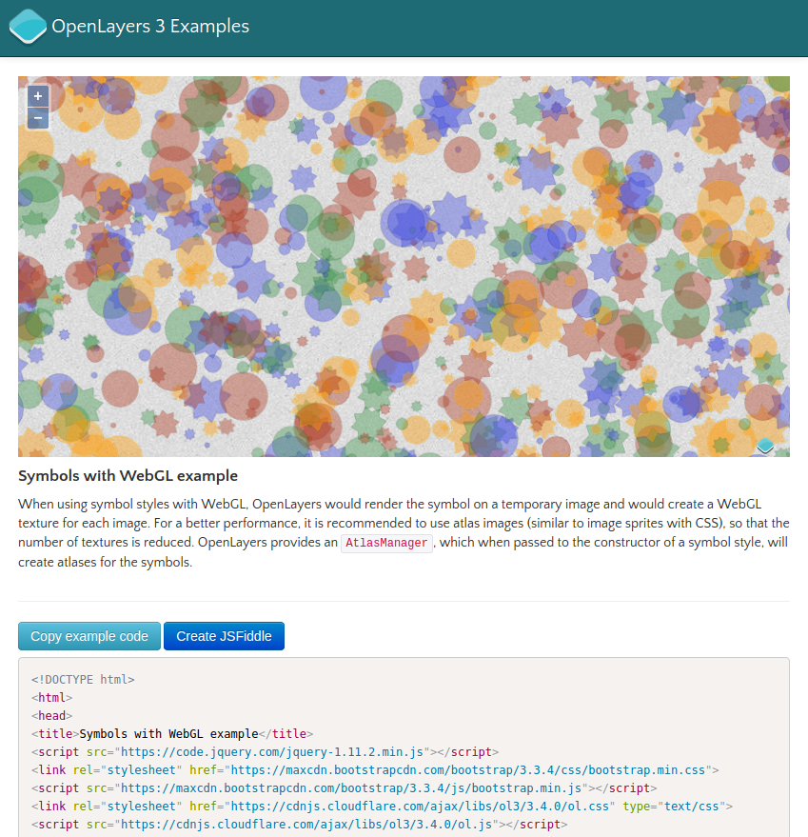Copy example code to clipboard
This screenshot has width=808, height=837.
point(89,636)
